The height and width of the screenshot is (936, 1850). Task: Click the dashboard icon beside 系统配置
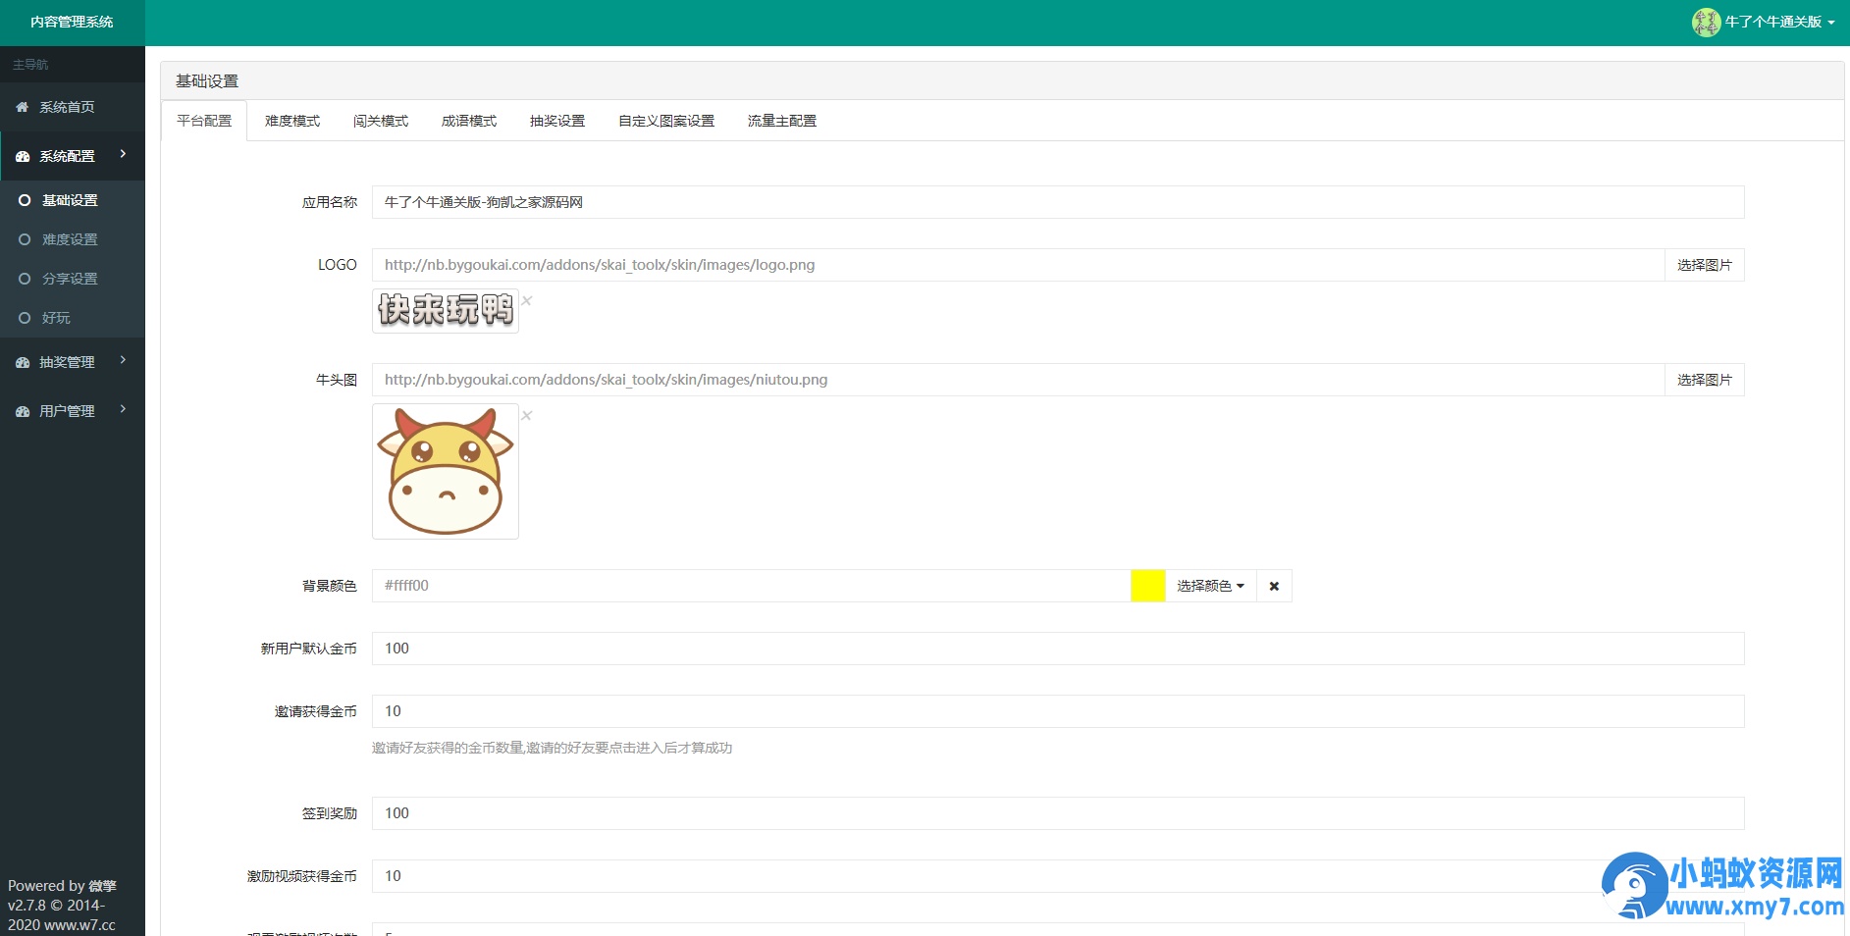(22, 157)
